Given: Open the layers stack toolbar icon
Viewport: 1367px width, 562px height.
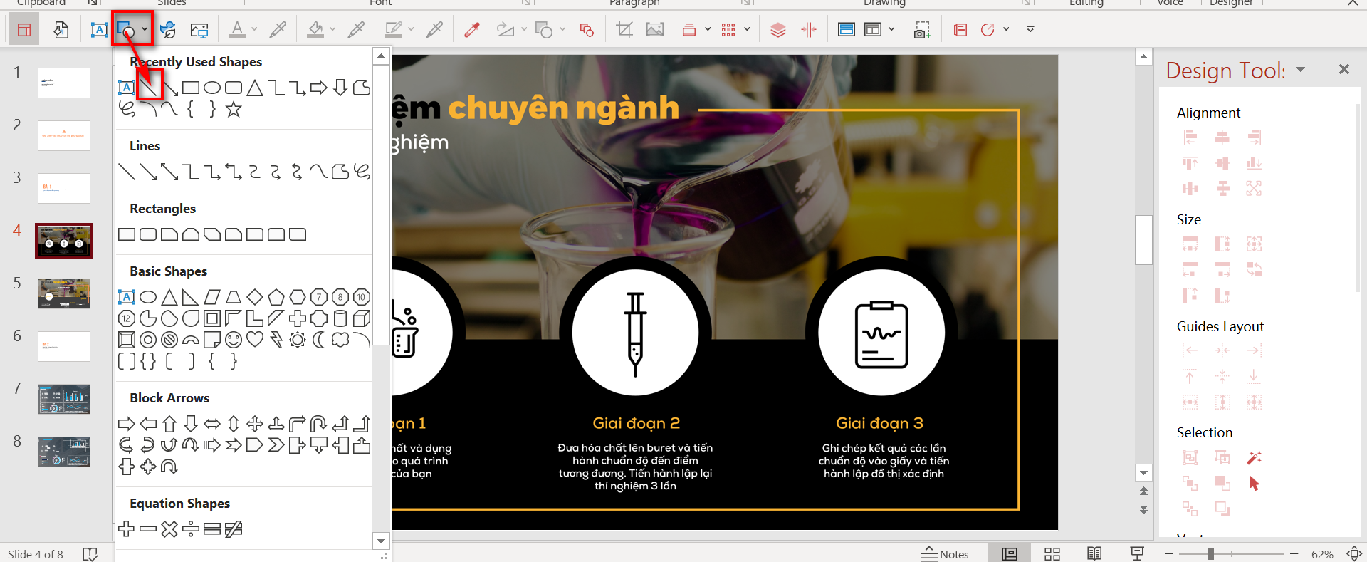Looking at the screenshot, I should click(x=778, y=30).
